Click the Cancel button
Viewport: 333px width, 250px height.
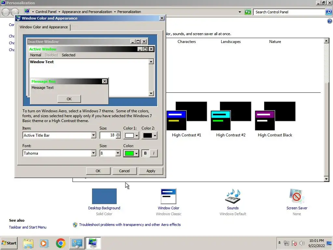tap(124, 171)
